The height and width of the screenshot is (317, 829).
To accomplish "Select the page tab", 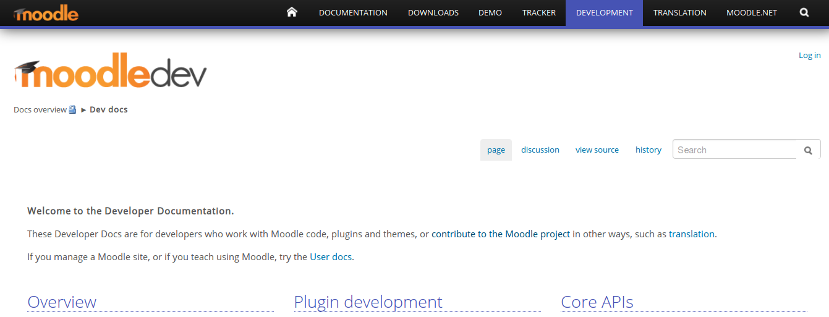I will click(496, 150).
